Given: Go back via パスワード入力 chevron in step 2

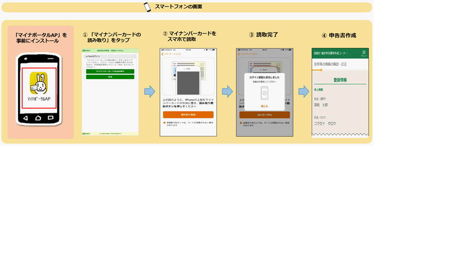Looking at the screenshot, I should click(x=163, y=54).
